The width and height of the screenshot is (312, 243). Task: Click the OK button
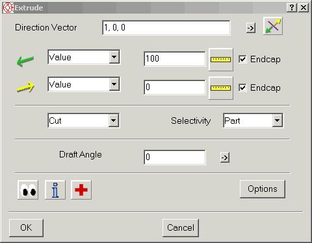(x=26, y=227)
